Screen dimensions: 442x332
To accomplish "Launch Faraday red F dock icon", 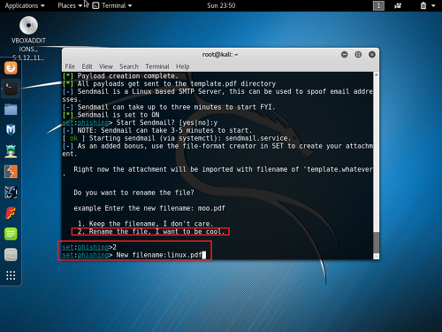I will (x=11, y=213).
